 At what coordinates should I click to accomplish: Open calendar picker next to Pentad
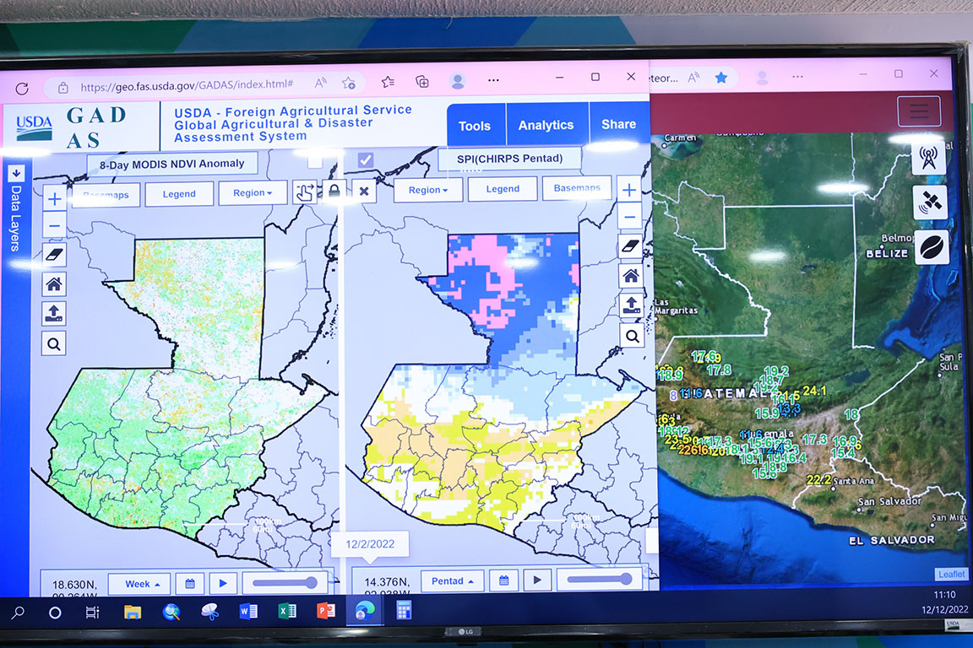point(503,580)
